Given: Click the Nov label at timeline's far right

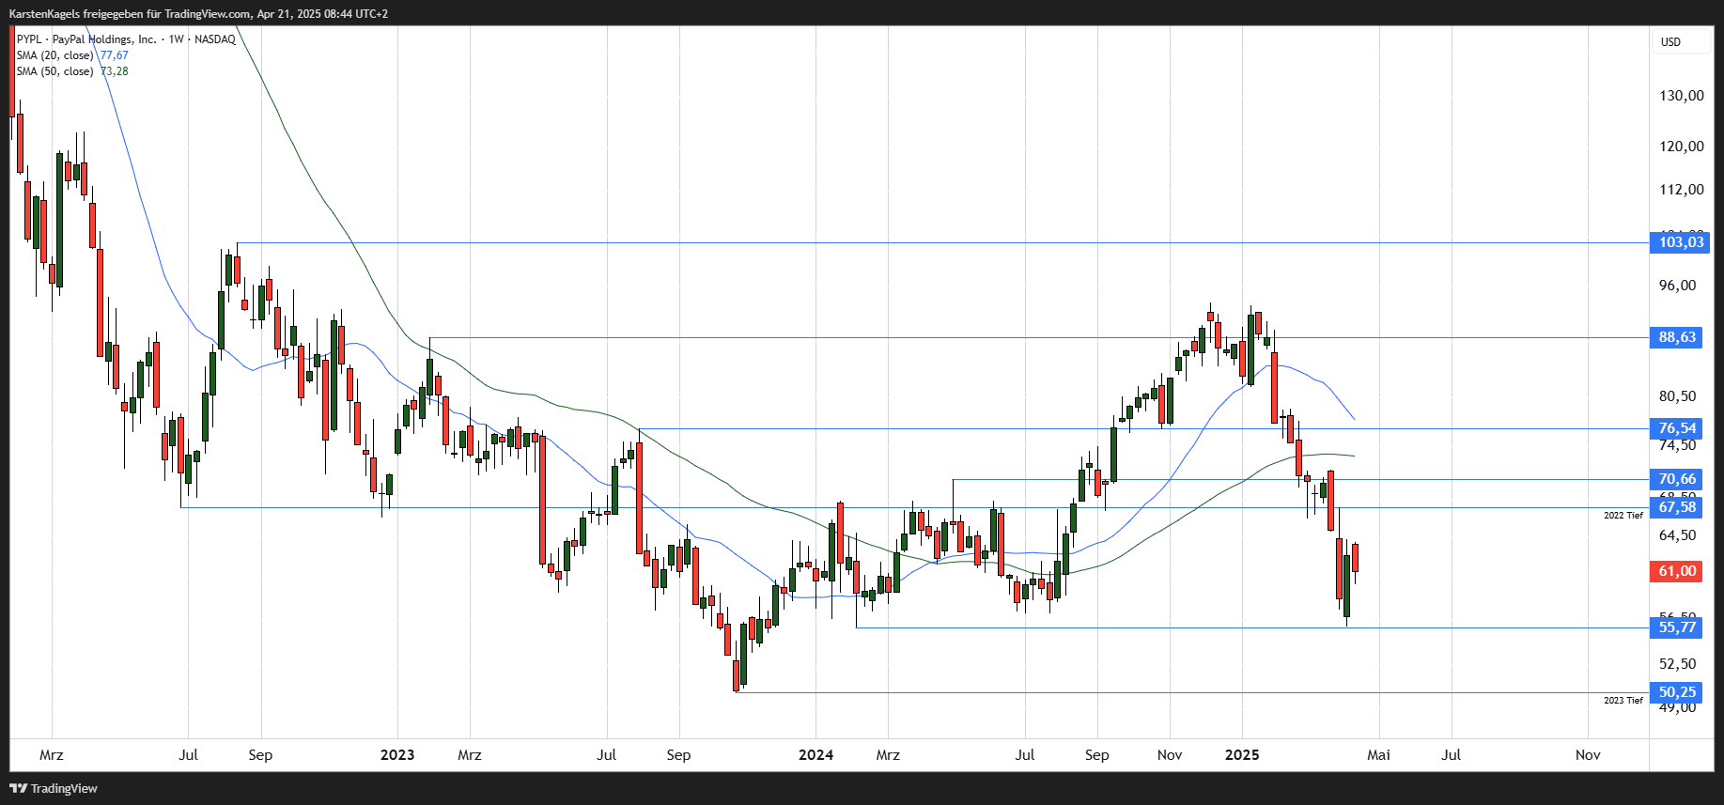Looking at the screenshot, I should (1588, 755).
